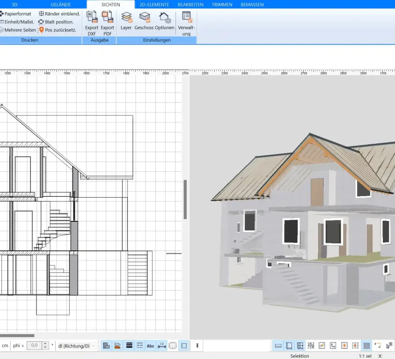The width and height of the screenshot is (395, 359).
Task: Open the 2D-ELEMENTE tab
Action: pos(154,5)
